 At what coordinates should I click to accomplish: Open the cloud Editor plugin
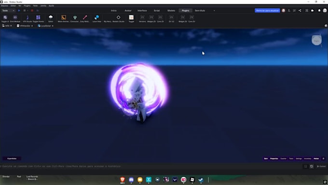(x=51, y=18)
